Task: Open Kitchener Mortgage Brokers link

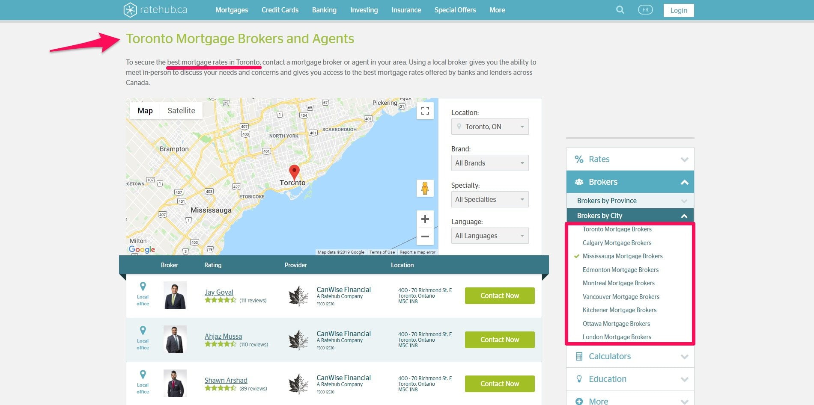Action: 620,310
